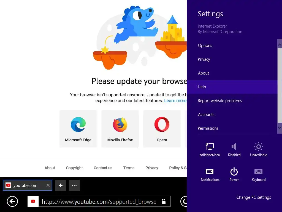
Task: Click the Power icon
Action: tap(234, 171)
